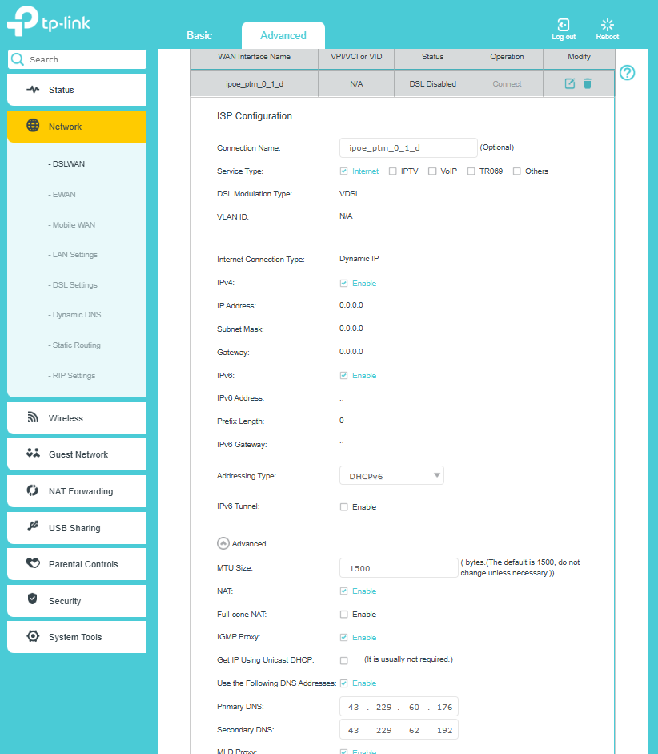Click the TP-Link logo
The width and height of the screenshot is (658, 754).
(49, 22)
